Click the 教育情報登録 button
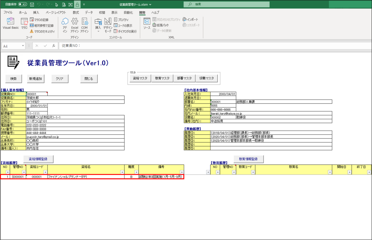The width and height of the screenshot is (372, 240). 248,159
